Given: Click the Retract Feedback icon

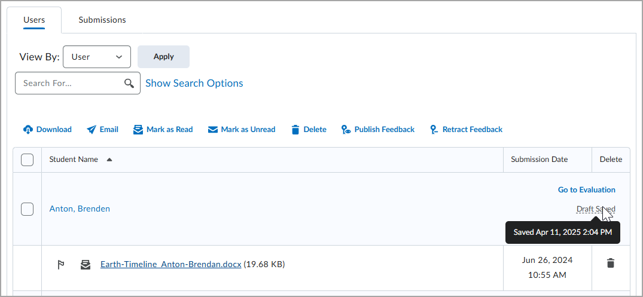Looking at the screenshot, I should 434,130.
